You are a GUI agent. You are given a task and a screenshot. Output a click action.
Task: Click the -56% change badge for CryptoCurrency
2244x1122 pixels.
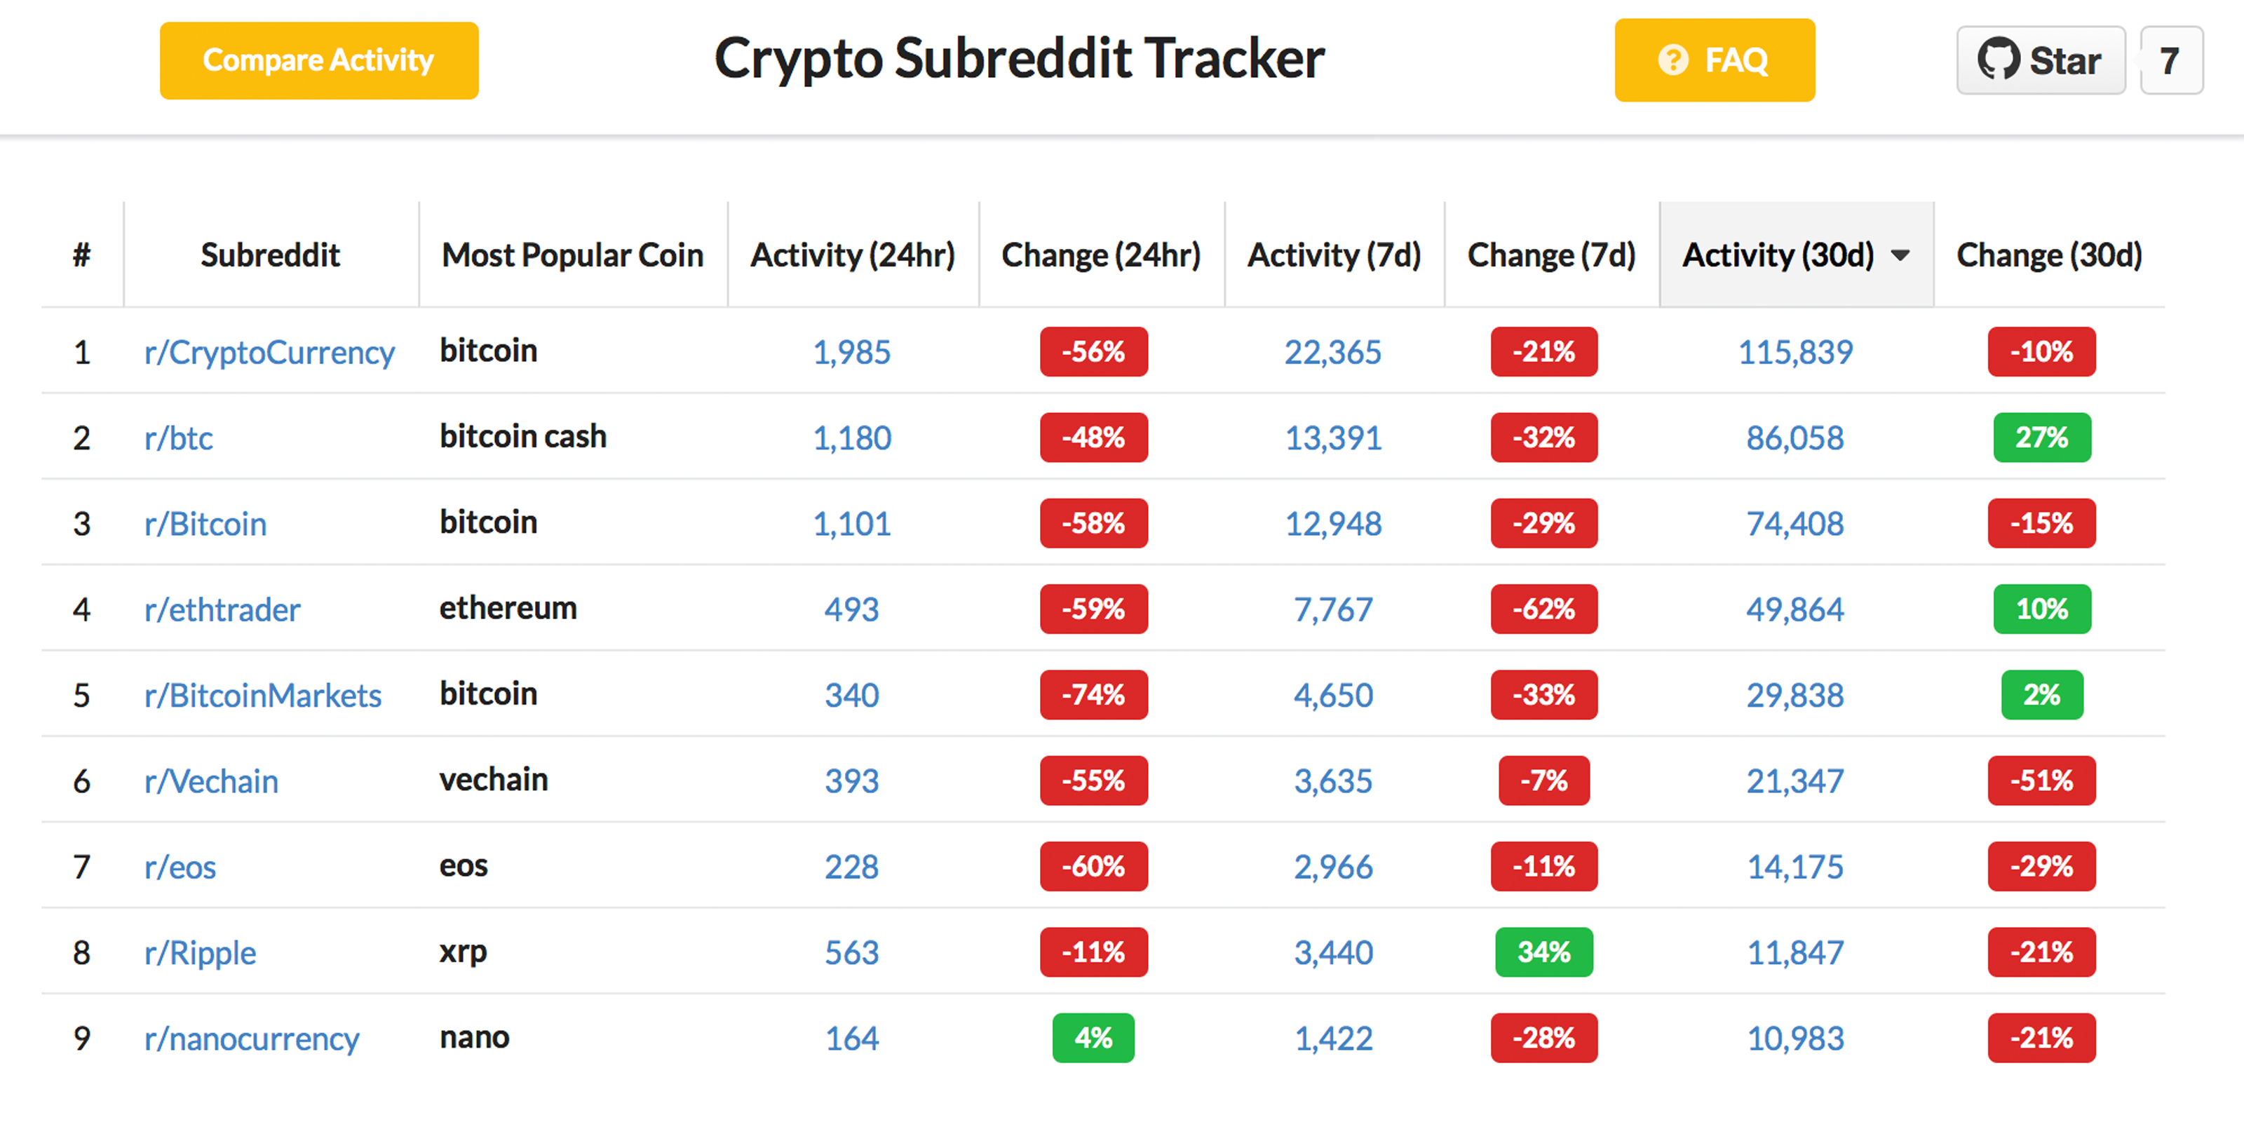tap(1092, 349)
